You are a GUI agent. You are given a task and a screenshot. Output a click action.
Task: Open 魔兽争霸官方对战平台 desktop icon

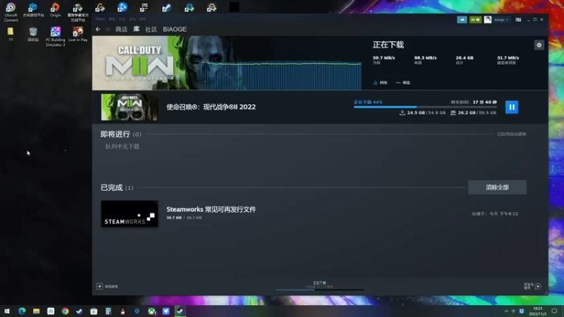[78, 12]
